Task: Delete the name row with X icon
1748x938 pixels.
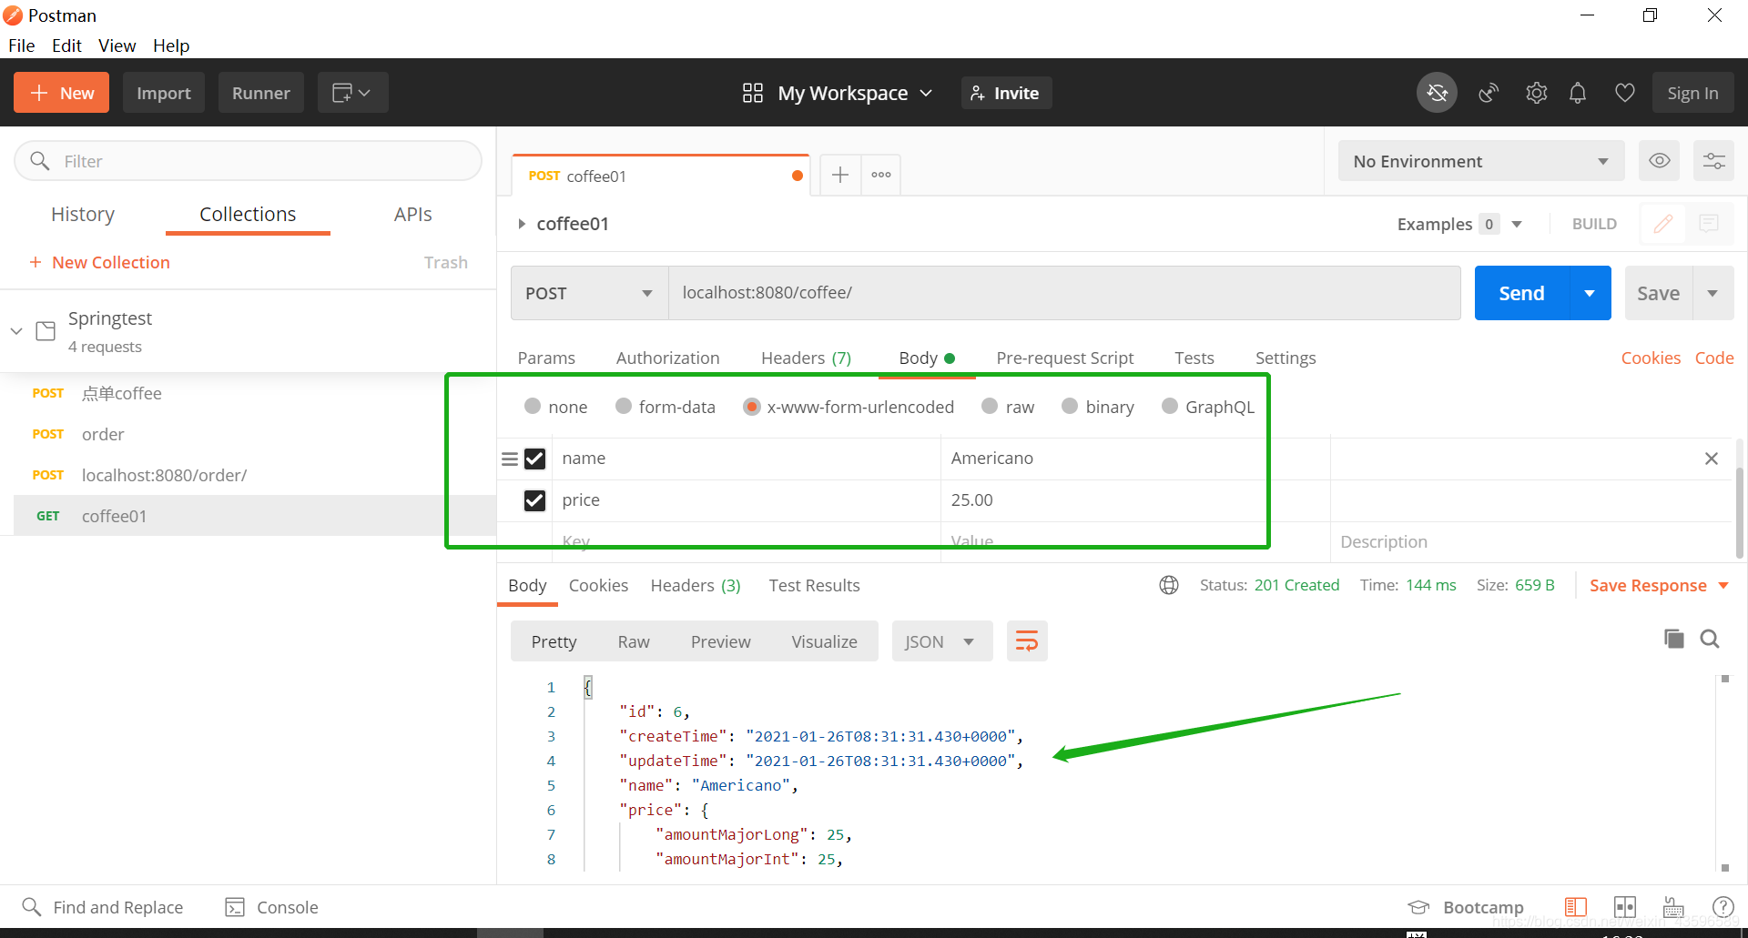Action: (x=1712, y=459)
